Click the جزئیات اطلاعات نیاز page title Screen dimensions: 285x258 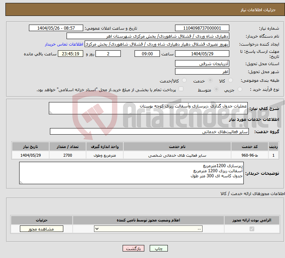(x=258, y=10)
